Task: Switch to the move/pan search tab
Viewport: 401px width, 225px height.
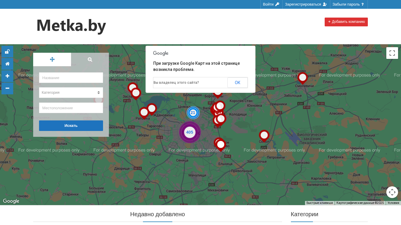Action: click(52, 59)
